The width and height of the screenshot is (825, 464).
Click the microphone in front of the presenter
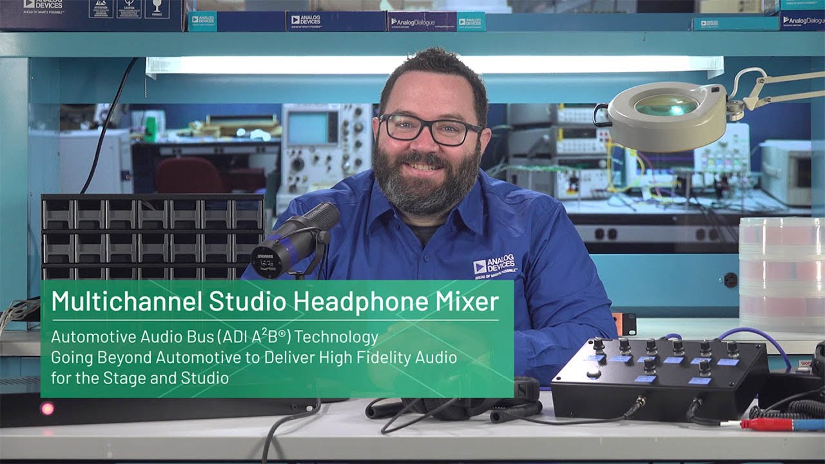294,240
